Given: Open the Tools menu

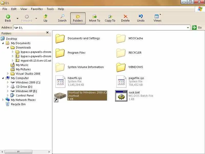Looking at the screenshot, I should coord(50,9).
